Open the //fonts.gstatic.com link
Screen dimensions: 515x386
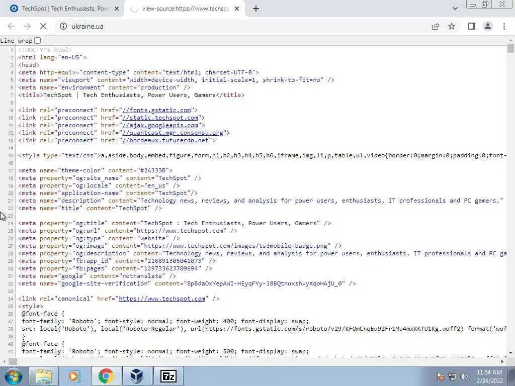tap(156, 110)
